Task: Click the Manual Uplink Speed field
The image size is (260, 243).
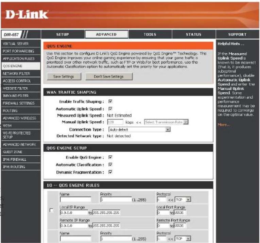Action: (x=115, y=122)
